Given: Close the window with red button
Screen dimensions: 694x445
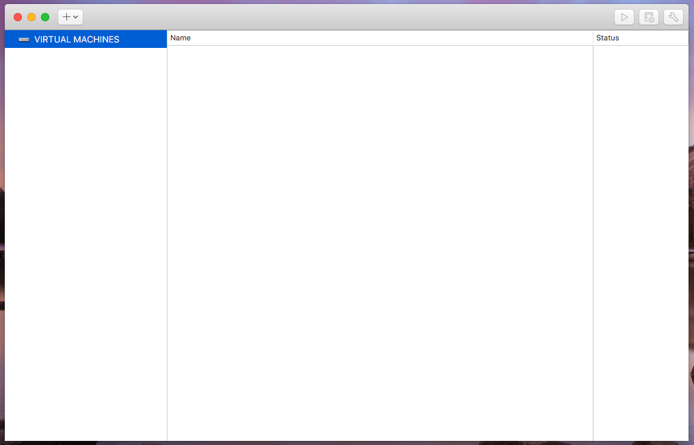Looking at the screenshot, I should (x=18, y=17).
